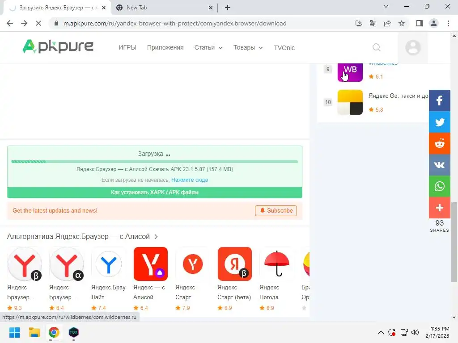Screen dimensions: 458x343
Task: Open volume control in system tray
Action: click(415, 332)
